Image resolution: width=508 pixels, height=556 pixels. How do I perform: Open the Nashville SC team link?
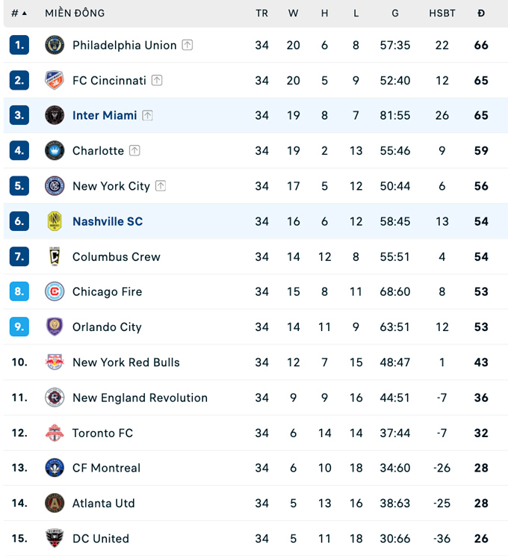pyautogui.click(x=108, y=221)
